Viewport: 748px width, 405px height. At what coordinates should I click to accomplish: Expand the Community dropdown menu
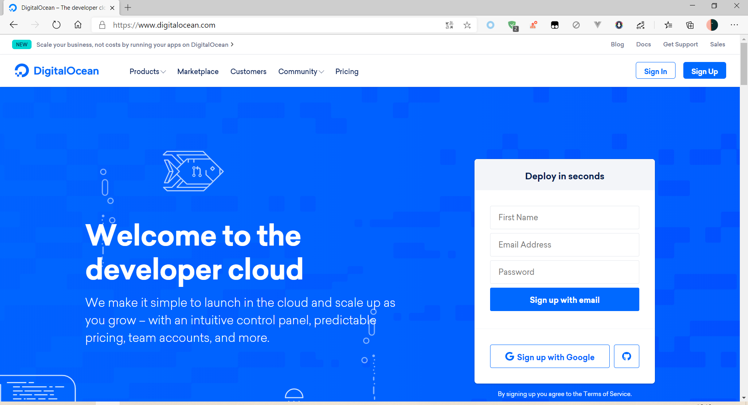(x=301, y=71)
